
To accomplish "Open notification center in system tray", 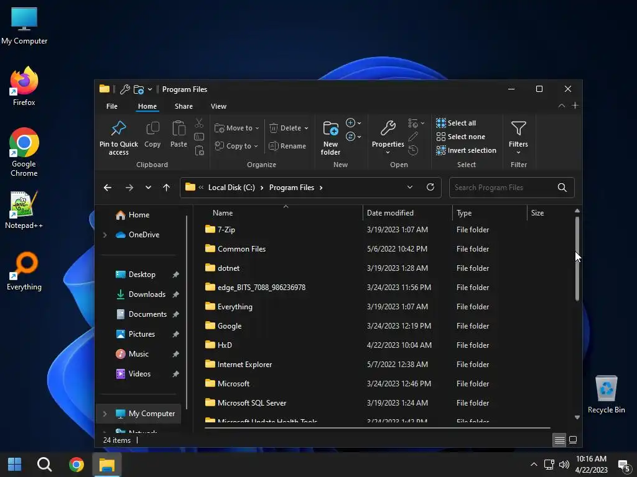I will pyautogui.click(x=623, y=465).
